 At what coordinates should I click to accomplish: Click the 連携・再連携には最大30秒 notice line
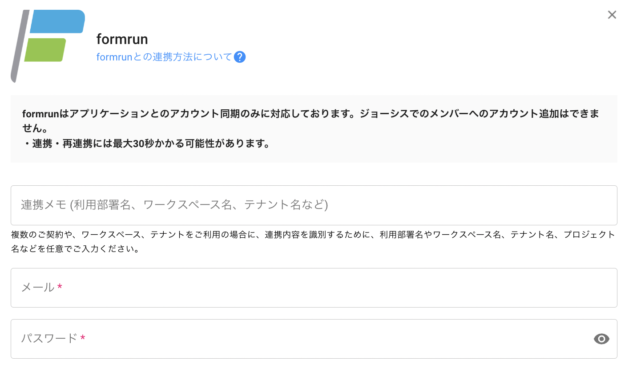(x=146, y=144)
